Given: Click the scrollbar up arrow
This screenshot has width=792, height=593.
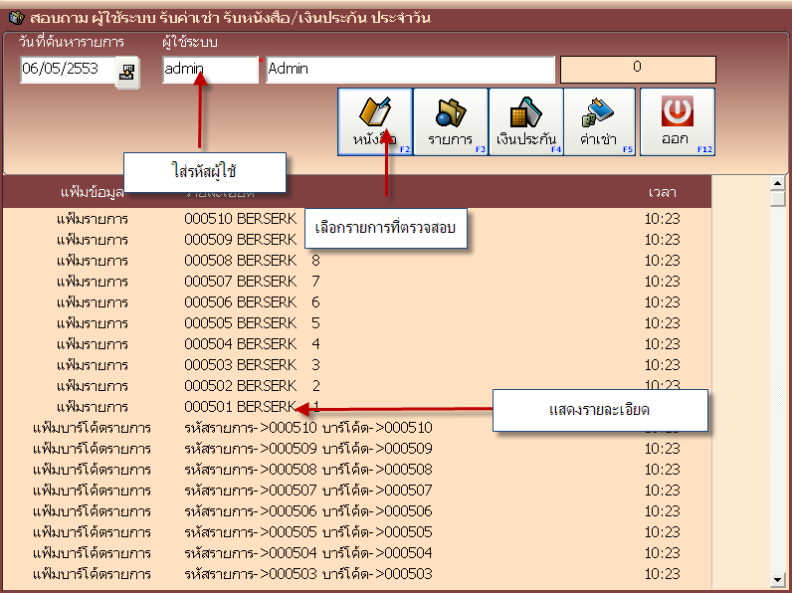Looking at the screenshot, I should click(x=778, y=184).
